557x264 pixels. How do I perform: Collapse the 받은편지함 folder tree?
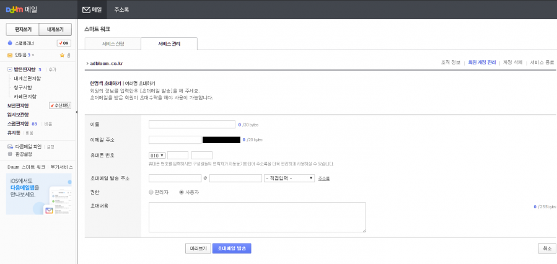click(x=10, y=70)
